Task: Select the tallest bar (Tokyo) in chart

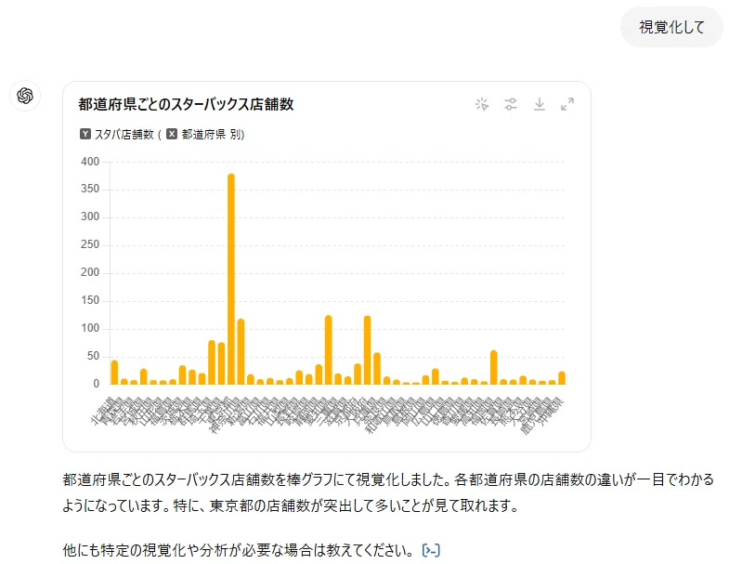Action: click(x=231, y=279)
